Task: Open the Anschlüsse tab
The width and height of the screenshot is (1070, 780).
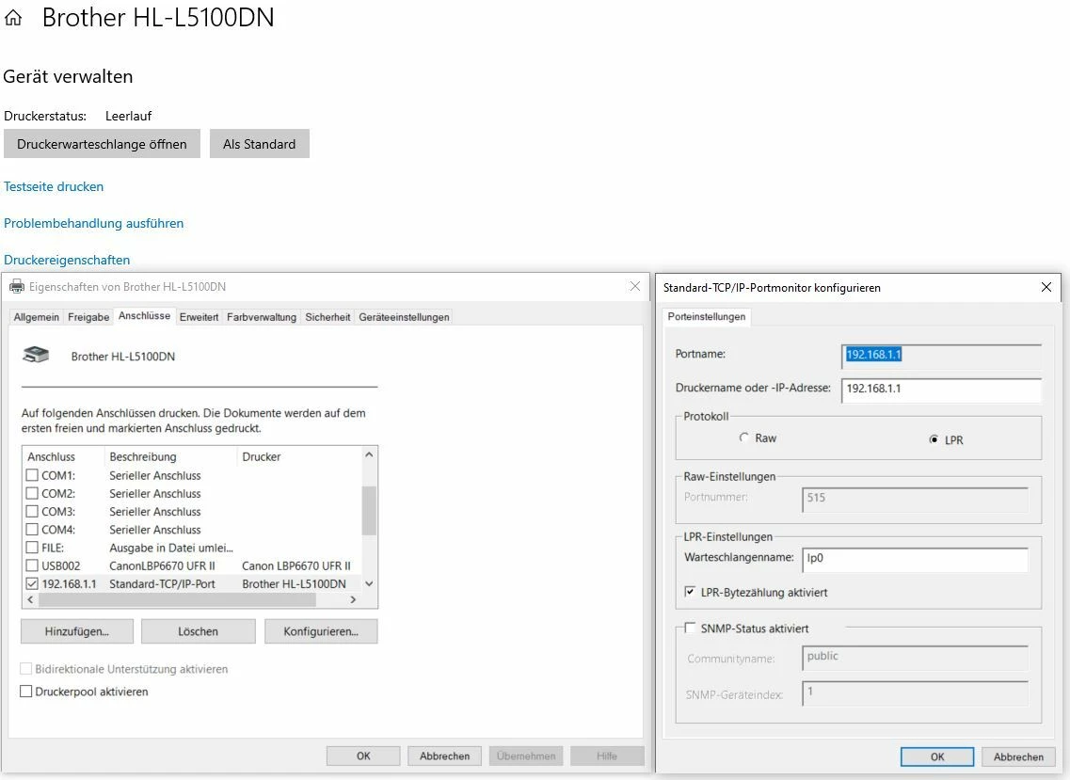Action: coord(144,315)
